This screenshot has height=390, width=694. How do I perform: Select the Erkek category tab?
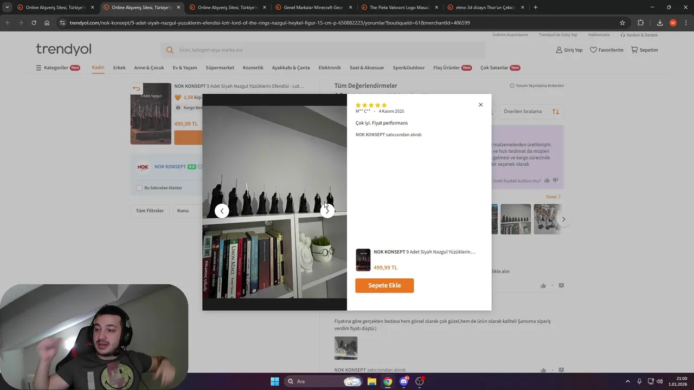point(119,68)
